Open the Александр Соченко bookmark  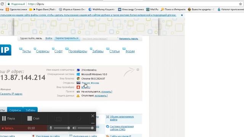coord(131,10)
